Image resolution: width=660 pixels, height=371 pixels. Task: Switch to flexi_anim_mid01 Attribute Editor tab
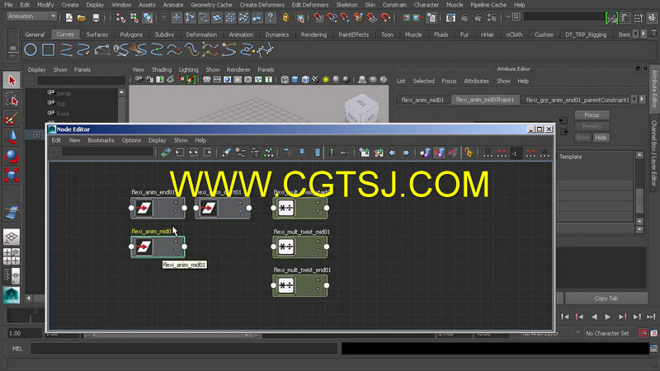pyautogui.click(x=422, y=100)
